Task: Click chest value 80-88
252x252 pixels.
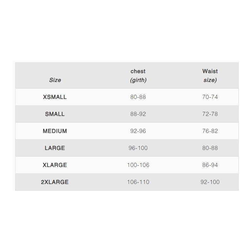Action: [x=138, y=97]
